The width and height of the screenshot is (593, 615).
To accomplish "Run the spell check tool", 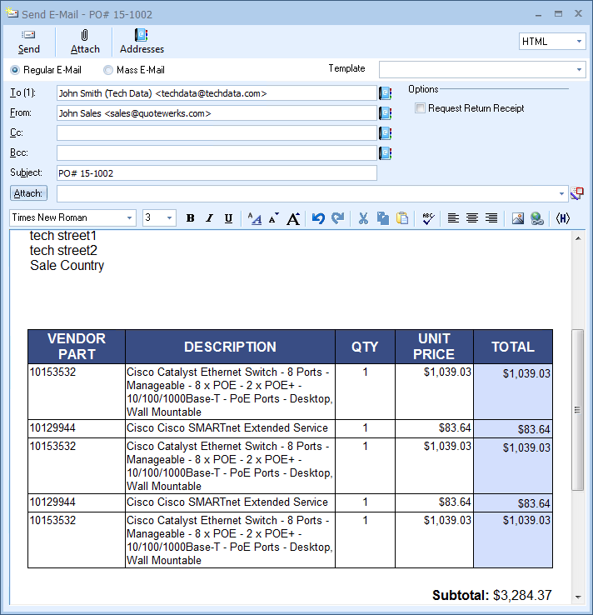I will (428, 218).
